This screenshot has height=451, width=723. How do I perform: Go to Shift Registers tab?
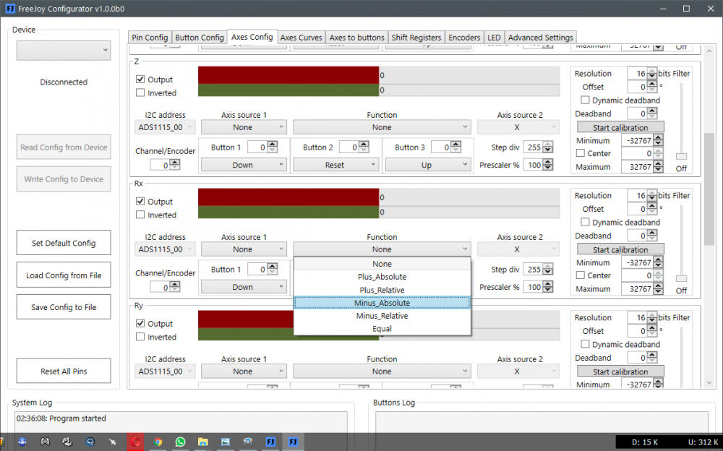[416, 38]
